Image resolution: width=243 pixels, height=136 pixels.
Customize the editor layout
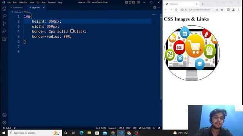tap(139, 3)
